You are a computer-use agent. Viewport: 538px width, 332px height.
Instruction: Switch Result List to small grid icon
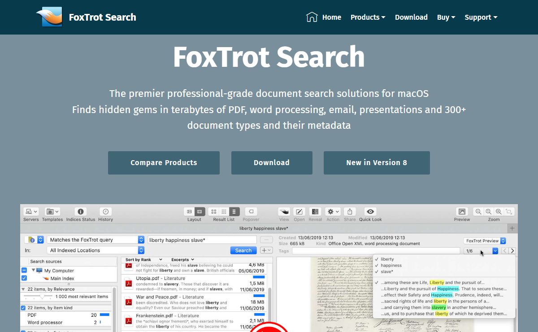click(224, 211)
